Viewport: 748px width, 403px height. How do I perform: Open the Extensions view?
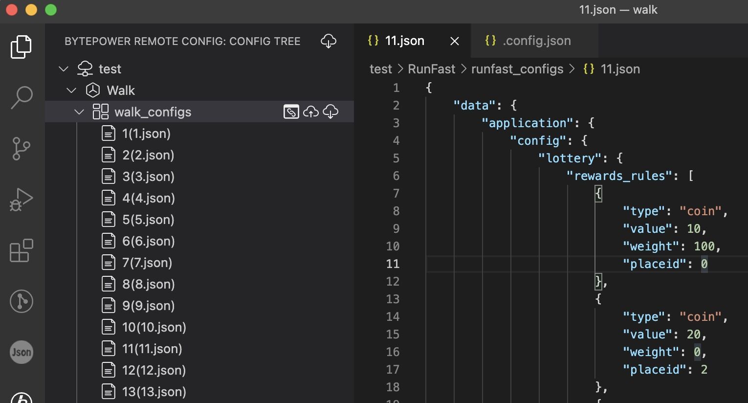(22, 250)
